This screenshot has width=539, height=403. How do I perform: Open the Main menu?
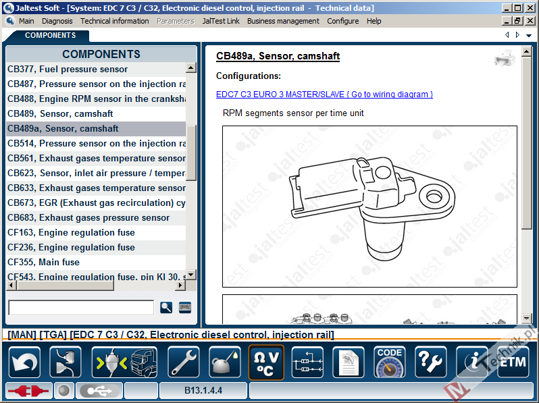click(x=26, y=21)
